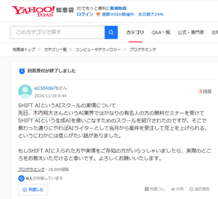Click the Yahoo! Japan logo
Screen dimensions: 218x199
(x=33, y=11)
